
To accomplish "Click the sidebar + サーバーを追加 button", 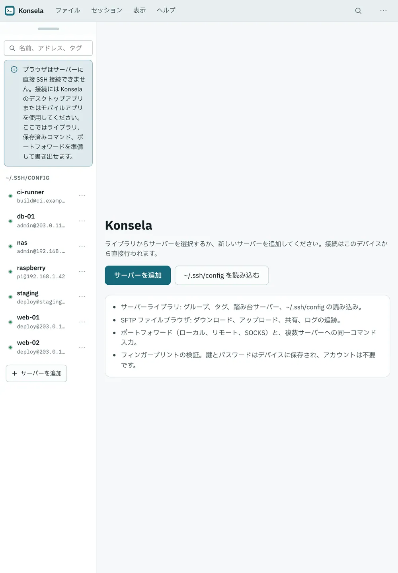I will click(x=36, y=374).
